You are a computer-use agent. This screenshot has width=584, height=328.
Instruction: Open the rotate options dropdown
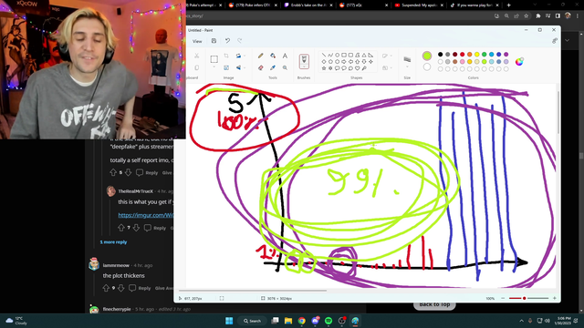pyautogui.click(x=245, y=56)
